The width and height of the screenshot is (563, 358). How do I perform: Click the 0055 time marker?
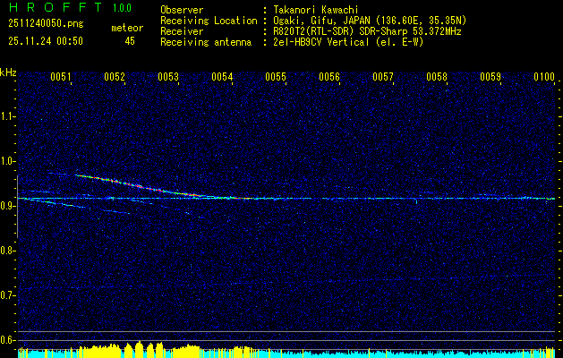coord(275,78)
